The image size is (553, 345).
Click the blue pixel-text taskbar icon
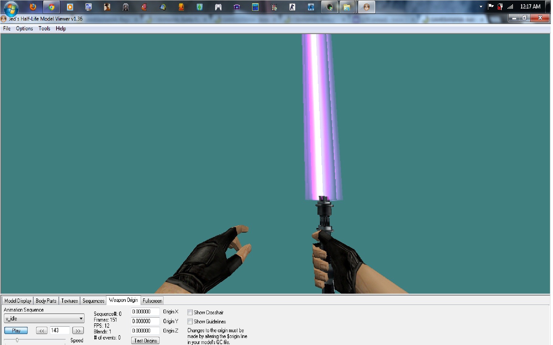[x=255, y=7]
